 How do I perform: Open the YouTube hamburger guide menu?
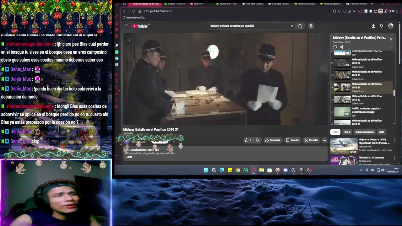[x=127, y=26]
